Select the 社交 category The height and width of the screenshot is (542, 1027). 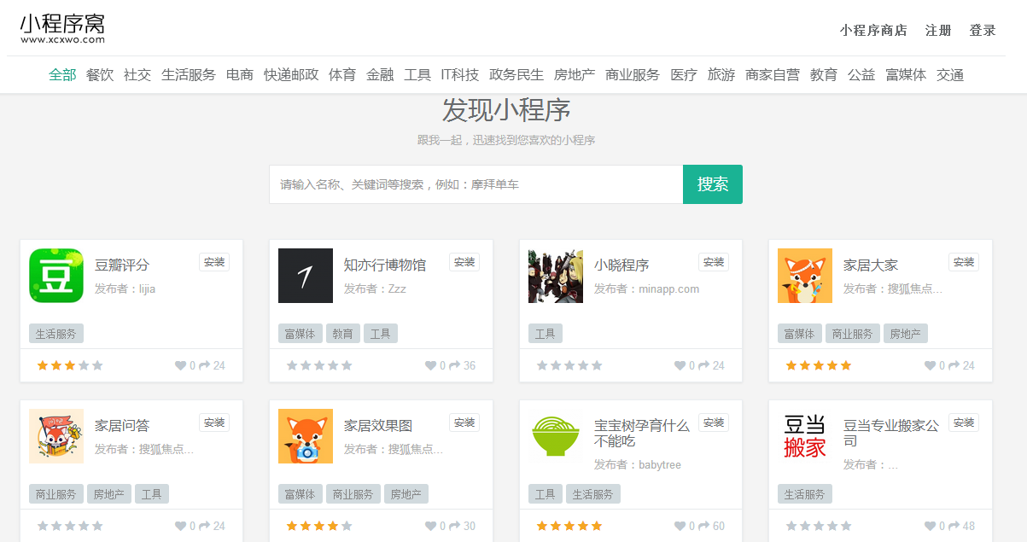(x=137, y=75)
